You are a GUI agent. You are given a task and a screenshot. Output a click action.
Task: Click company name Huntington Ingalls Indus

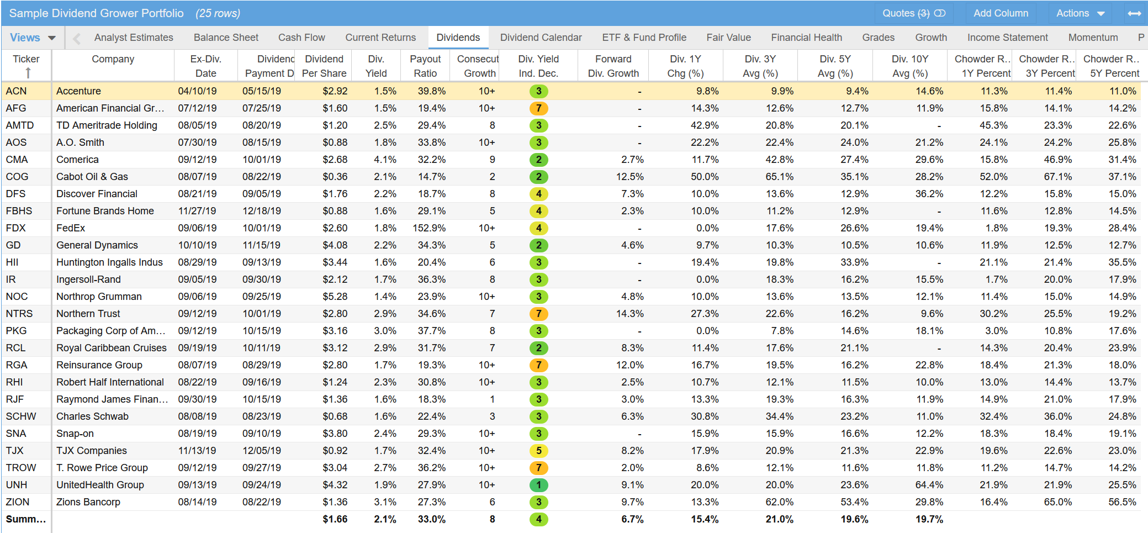[x=109, y=262]
